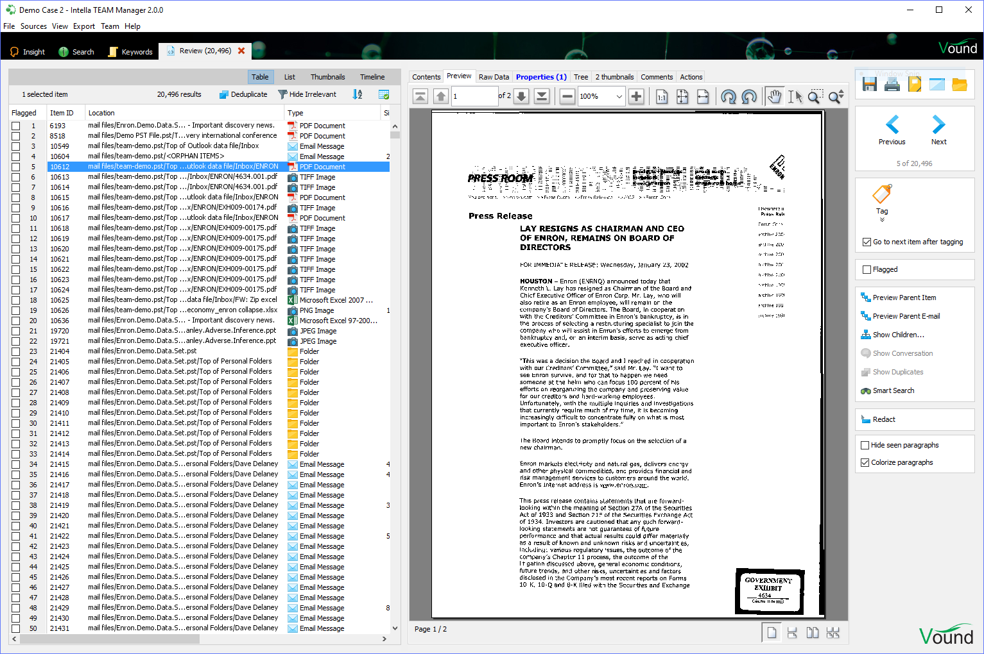The width and height of the screenshot is (984, 654).
Task: Expand the tag options double chevron
Action: pyautogui.click(x=882, y=220)
